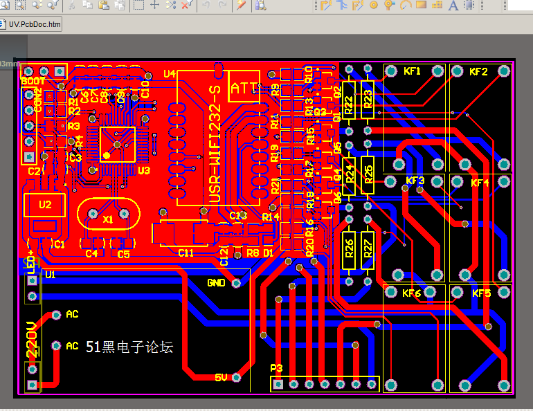Select the Place Polygon Plane tool
This screenshot has height=411, width=533.
coord(437,5)
